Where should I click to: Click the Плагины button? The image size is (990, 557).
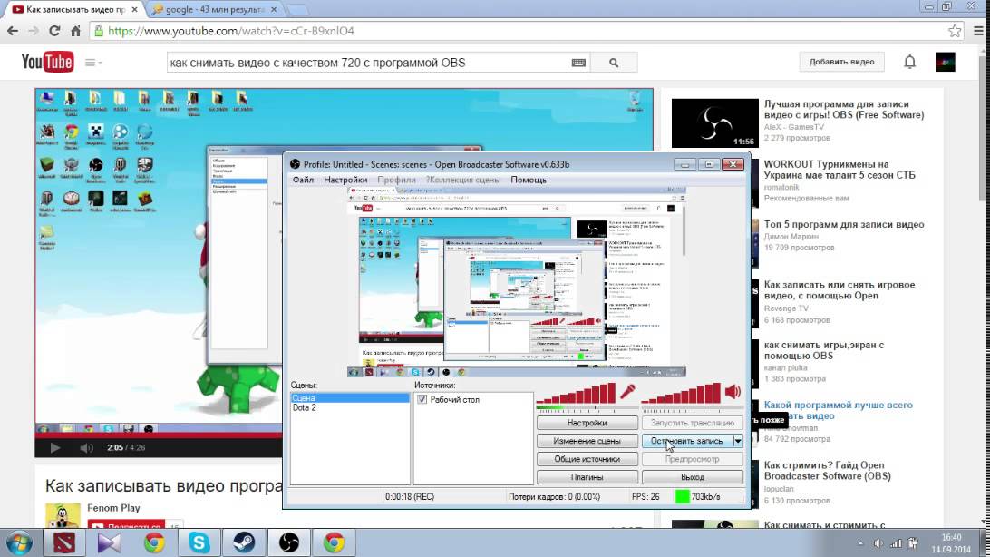tap(587, 477)
